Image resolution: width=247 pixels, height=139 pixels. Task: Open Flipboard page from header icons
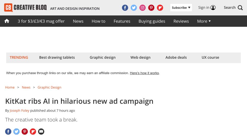point(160,8)
